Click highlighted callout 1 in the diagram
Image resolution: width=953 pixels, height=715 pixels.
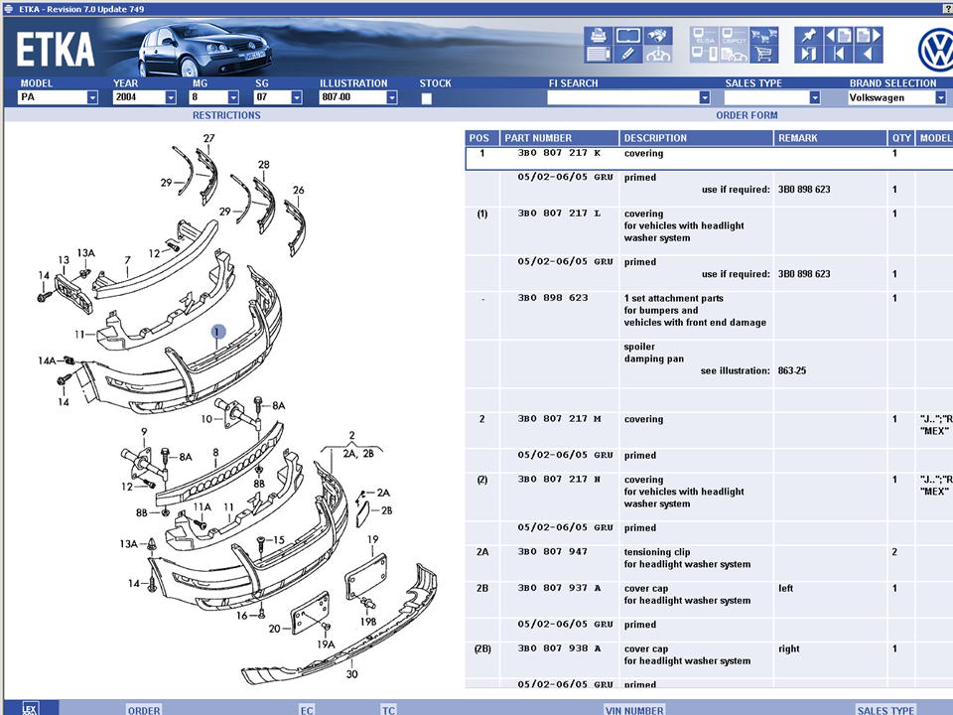[x=218, y=332]
